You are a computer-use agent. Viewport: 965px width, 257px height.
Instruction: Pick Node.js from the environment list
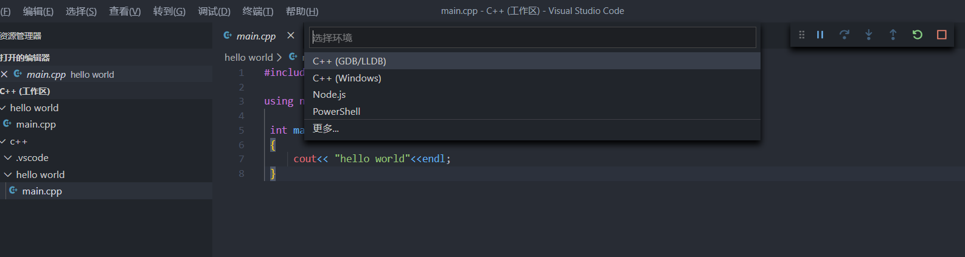(x=329, y=95)
